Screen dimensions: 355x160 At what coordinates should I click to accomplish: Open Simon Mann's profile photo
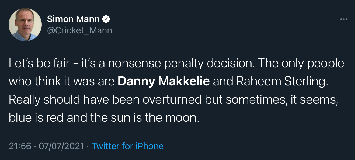coord(25,25)
